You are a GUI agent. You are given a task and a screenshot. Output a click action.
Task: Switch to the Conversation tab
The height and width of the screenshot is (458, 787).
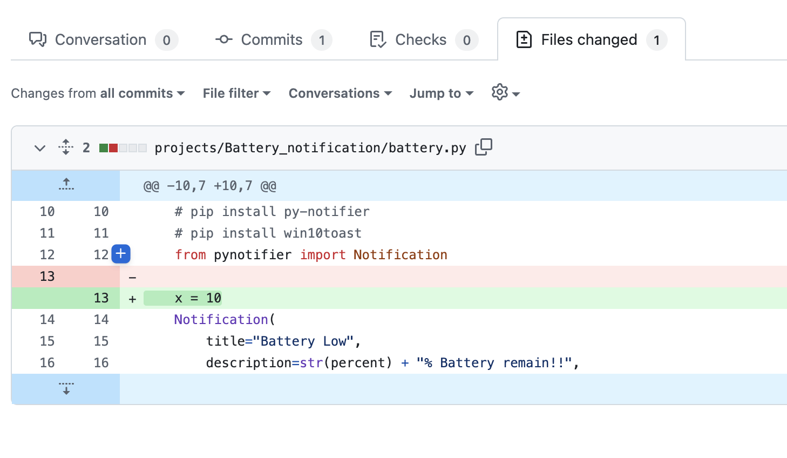[x=100, y=40]
